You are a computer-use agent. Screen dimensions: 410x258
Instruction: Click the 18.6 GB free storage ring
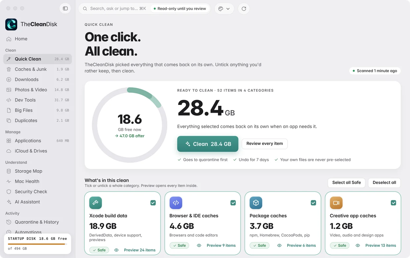coord(130,125)
